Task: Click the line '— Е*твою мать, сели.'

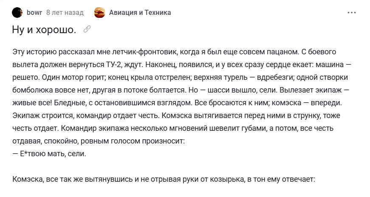Action: pyautogui.click(x=49, y=154)
